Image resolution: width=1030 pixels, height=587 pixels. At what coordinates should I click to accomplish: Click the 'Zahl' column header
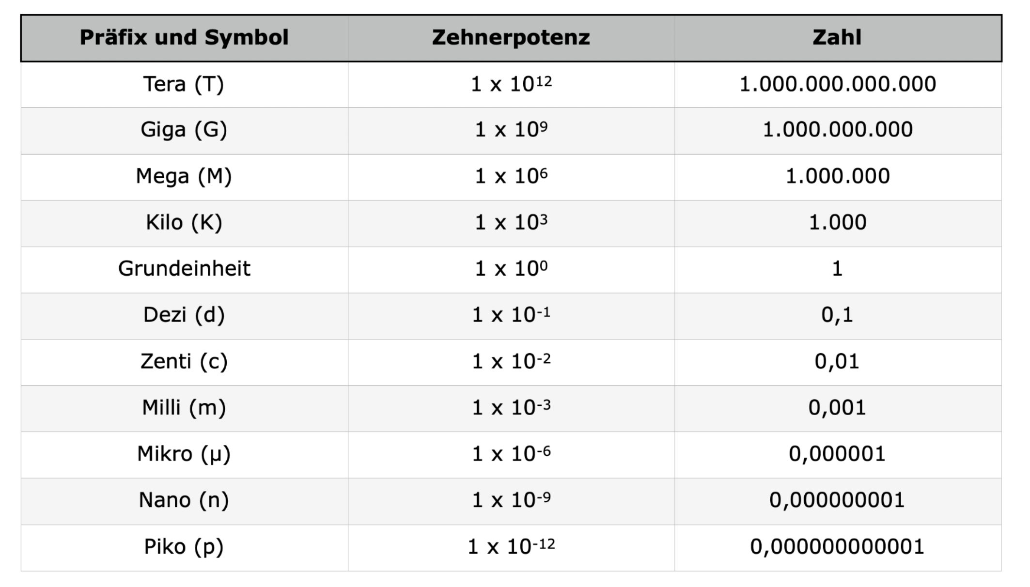tap(837, 38)
